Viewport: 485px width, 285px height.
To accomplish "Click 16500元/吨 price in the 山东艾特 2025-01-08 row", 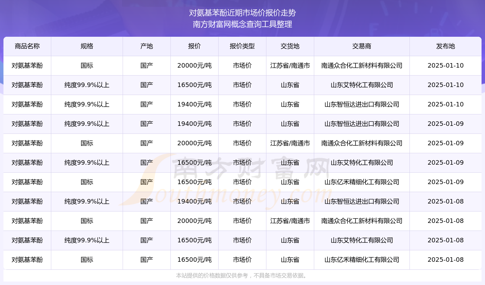I will [x=194, y=240].
